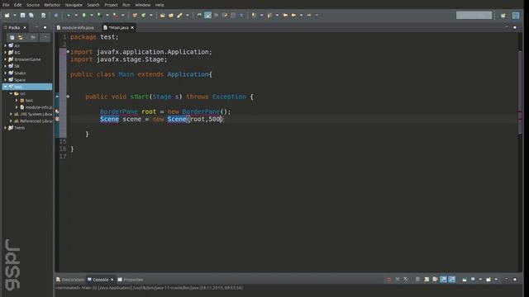529x297 pixels.
Task: Toggle Mark Occurrences highlighted toolbar button
Action: pyautogui.click(x=207, y=15)
